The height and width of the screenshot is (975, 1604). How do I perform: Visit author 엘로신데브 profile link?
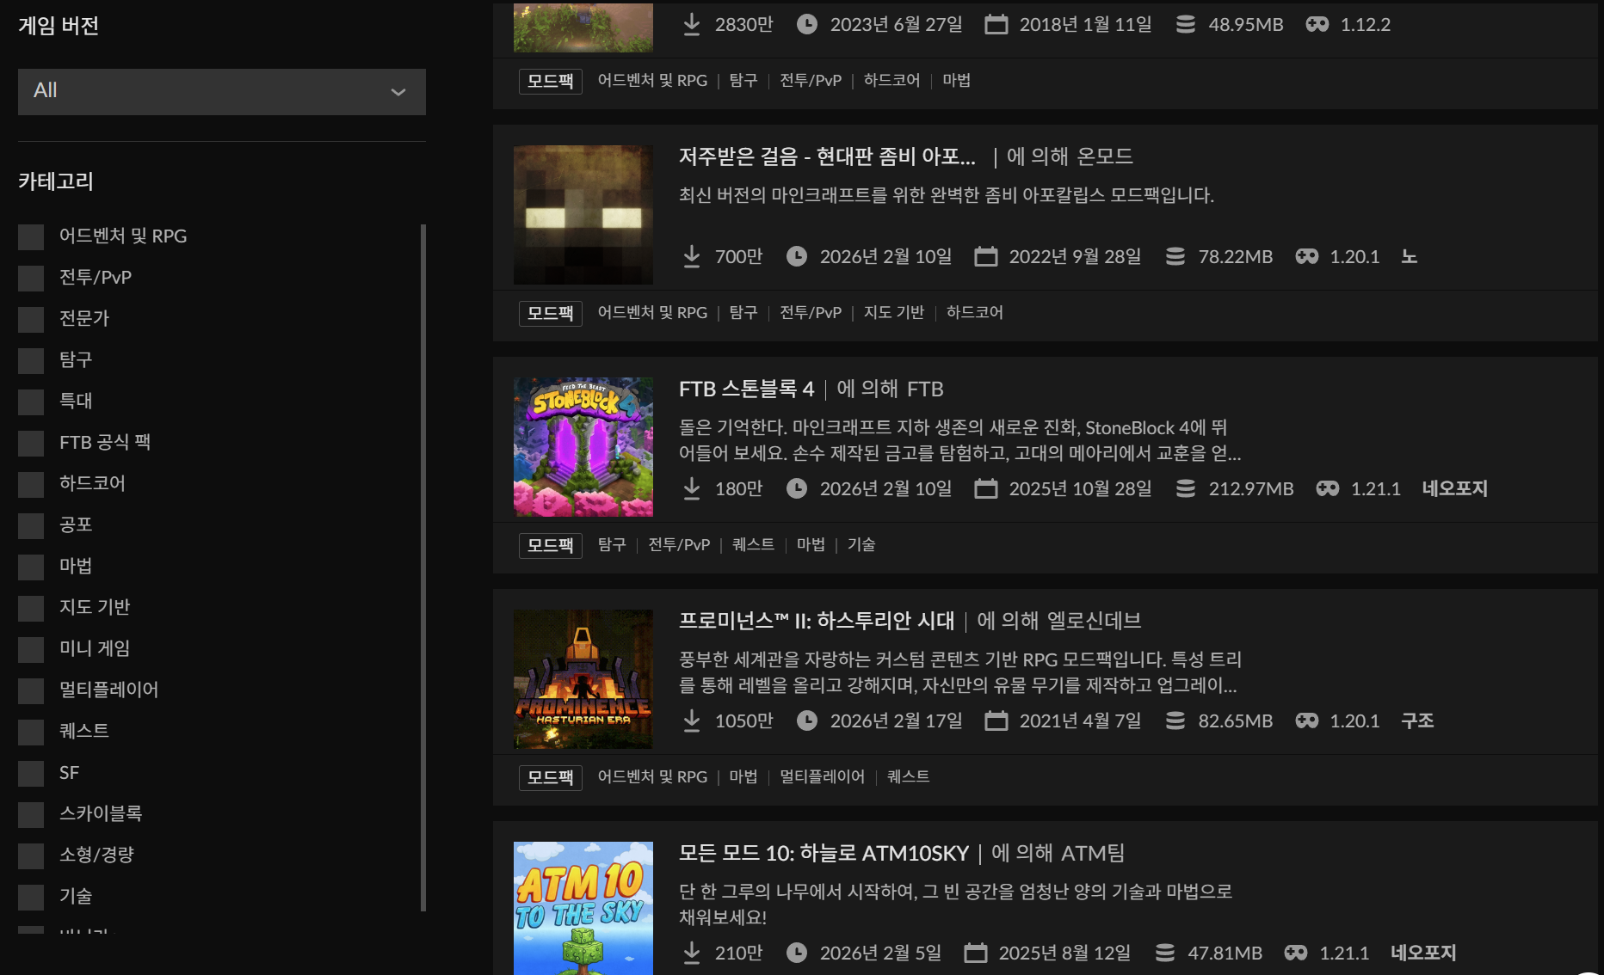(1094, 621)
